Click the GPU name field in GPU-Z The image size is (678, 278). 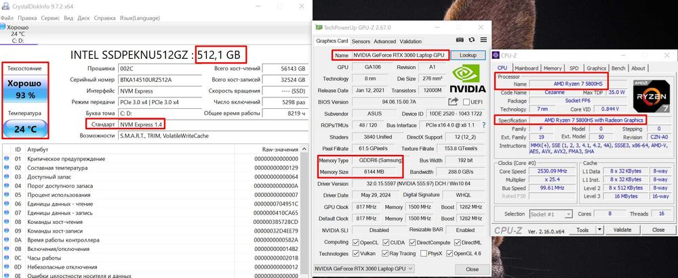point(399,55)
